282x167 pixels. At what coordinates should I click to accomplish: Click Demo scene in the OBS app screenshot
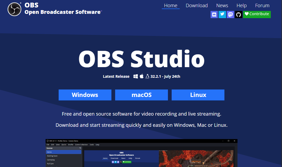pyautogui.click(x=64, y=152)
